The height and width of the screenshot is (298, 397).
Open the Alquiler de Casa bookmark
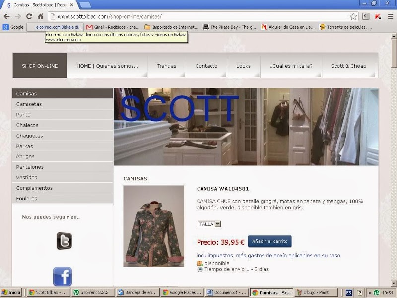pyautogui.click(x=288, y=27)
